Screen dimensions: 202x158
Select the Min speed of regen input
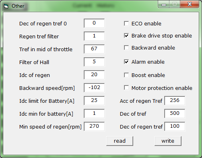click(94, 127)
